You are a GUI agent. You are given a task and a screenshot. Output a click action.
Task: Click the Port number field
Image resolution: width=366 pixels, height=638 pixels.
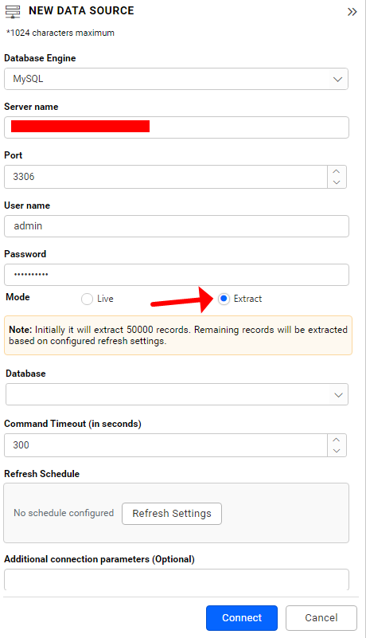[165, 177]
